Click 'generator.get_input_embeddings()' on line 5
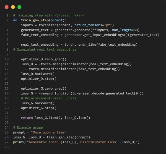The height and width of the screenshot is (154, 166). click(96, 35)
